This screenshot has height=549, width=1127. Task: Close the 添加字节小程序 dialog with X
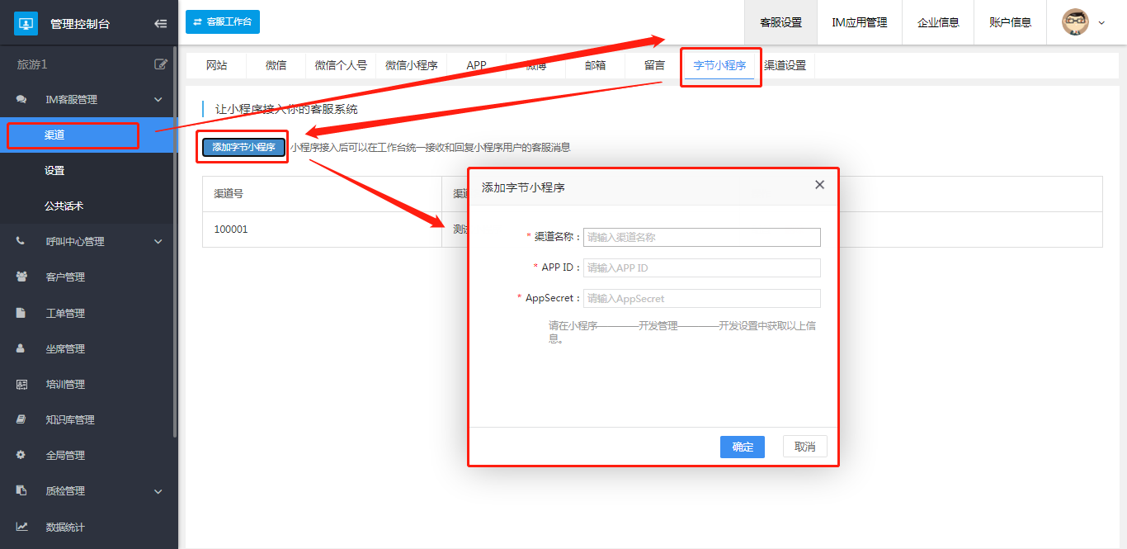pos(819,185)
